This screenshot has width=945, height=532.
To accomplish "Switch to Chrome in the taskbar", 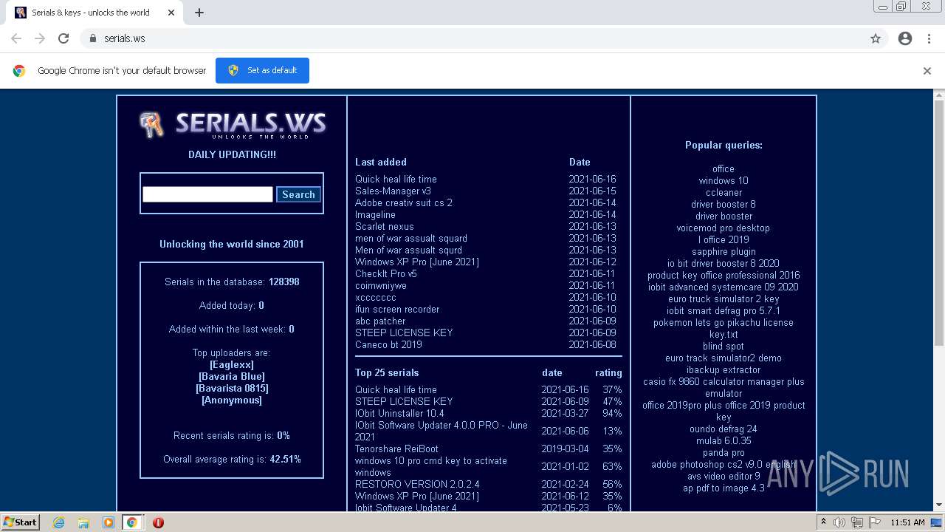I will [132, 522].
